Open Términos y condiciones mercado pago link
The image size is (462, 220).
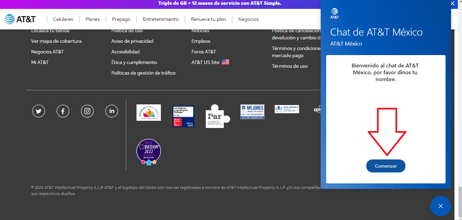click(x=296, y=52)
